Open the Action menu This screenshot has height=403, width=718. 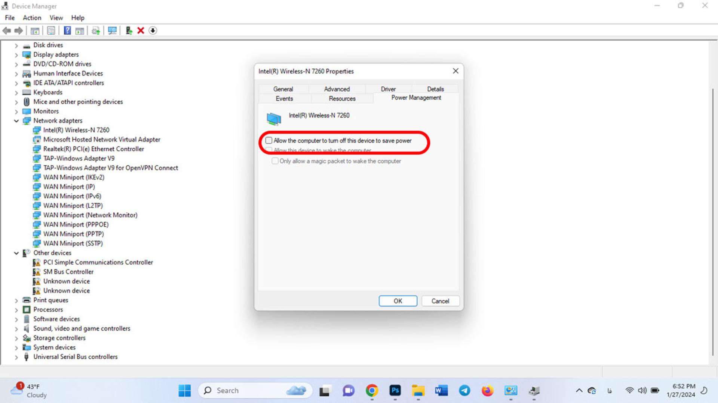click(32, 18)
